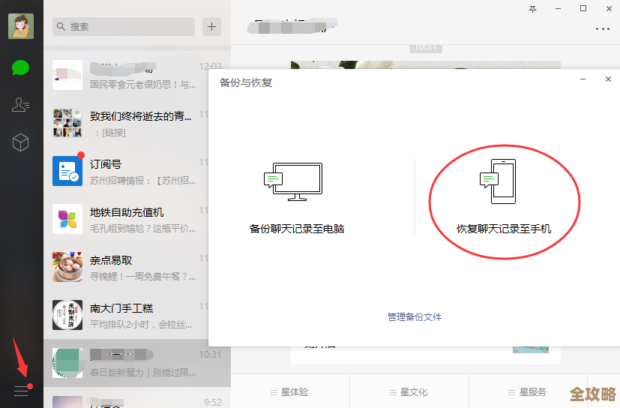The height and width of the screenshot is (408, 620).
Task: Choose 备份聊天记录至电脑 computer icon
Action: (x=293, y=181)
